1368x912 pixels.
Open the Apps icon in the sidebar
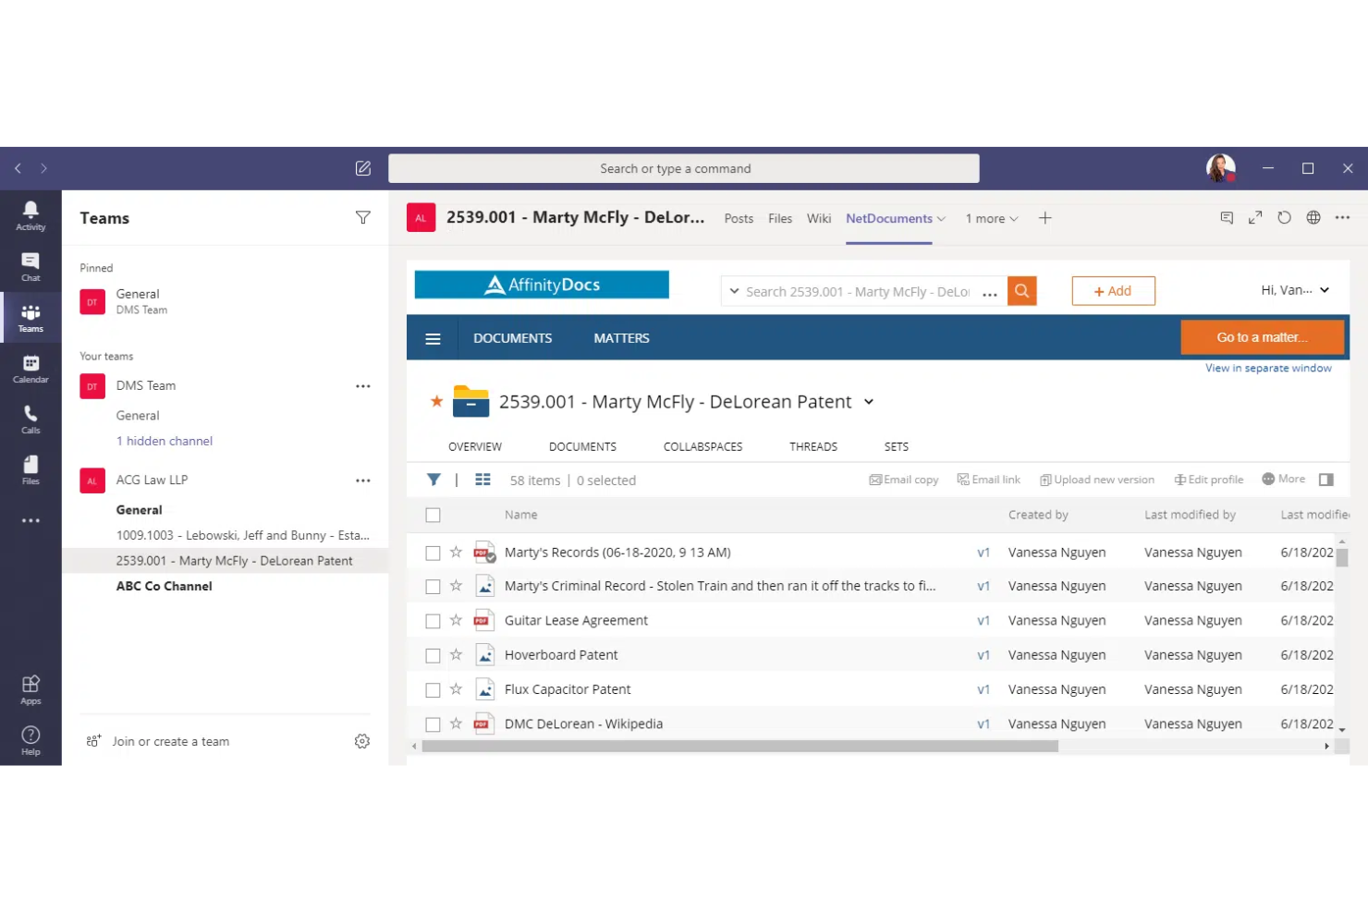(31, 689)
